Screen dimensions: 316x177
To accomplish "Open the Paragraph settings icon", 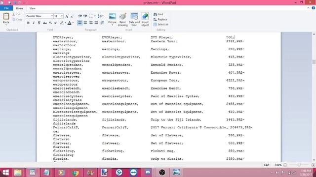I will pos(102,23).
